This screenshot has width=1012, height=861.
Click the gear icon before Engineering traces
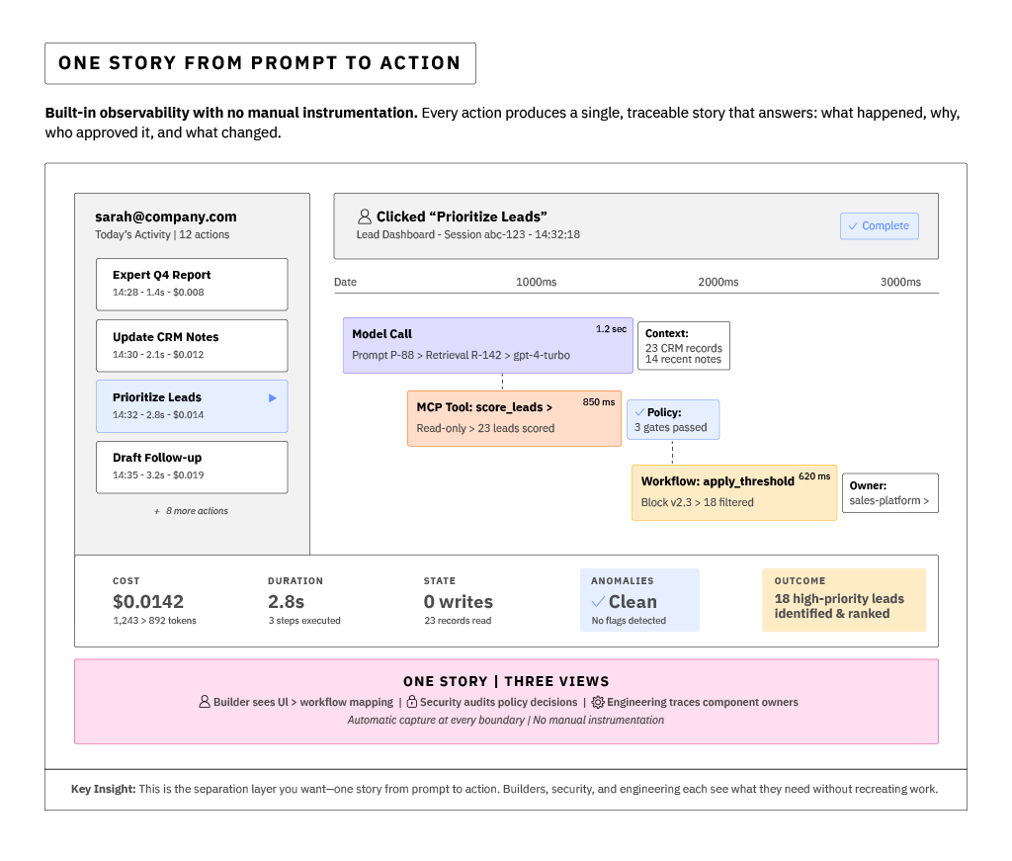click(597, 702)
